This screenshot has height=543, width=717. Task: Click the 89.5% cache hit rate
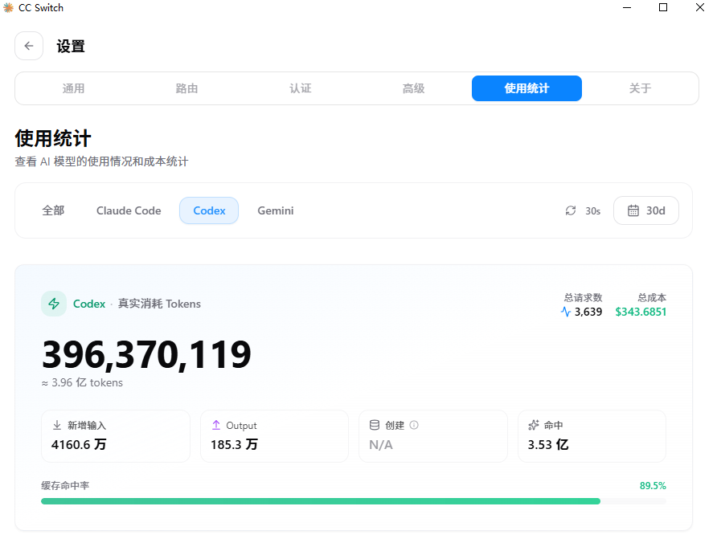[x=653, y=486]
